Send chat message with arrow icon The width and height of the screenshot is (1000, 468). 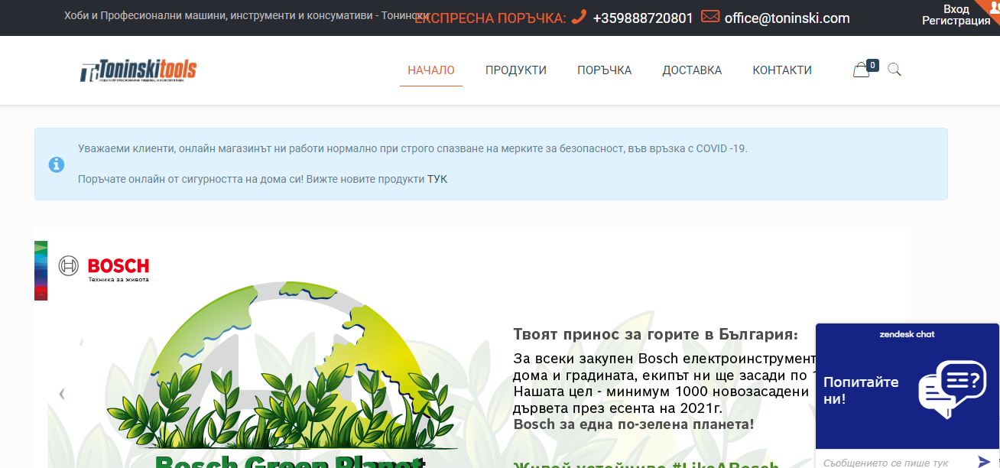[x=984, y=461]
